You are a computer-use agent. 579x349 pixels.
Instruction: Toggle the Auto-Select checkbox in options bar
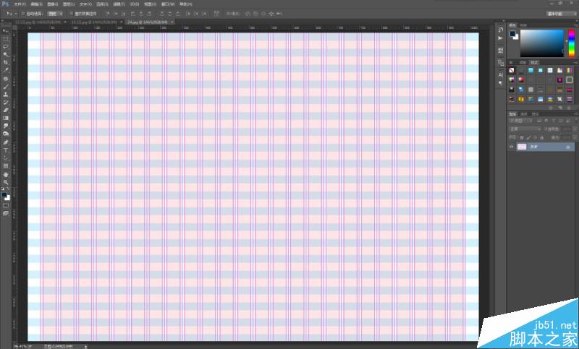coord(22,14)
